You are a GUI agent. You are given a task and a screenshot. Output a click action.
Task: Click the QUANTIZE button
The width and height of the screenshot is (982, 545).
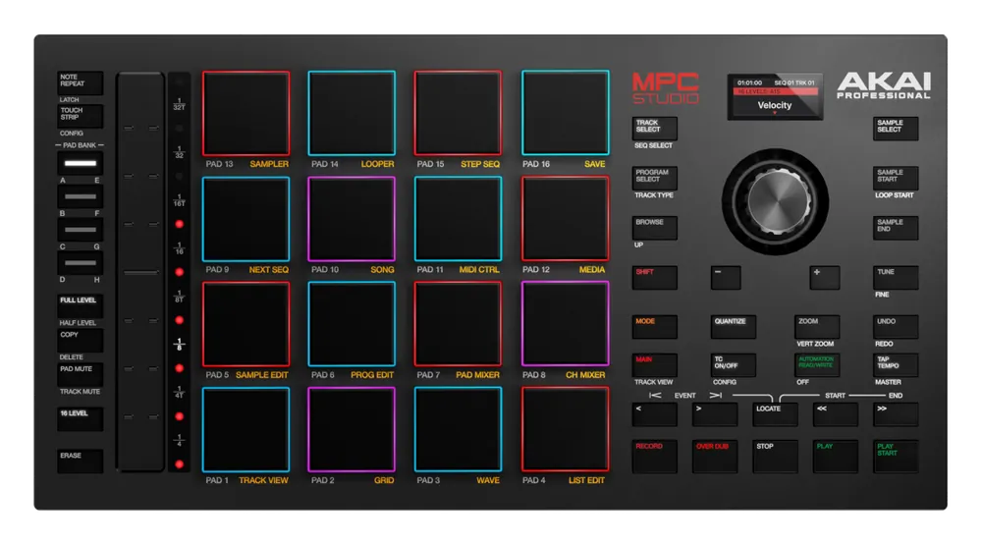click(x=734, y=327)
